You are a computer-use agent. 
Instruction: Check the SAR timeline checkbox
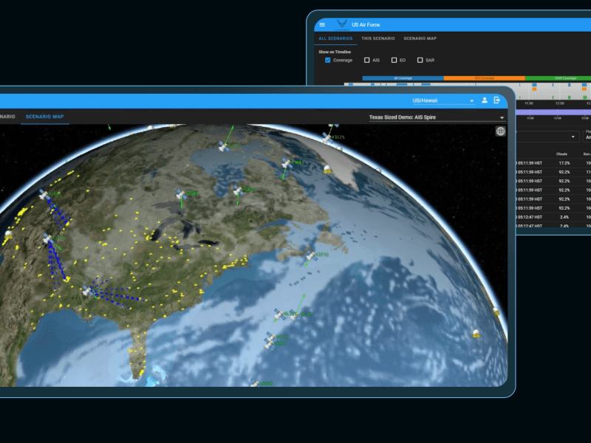point(420,60)
